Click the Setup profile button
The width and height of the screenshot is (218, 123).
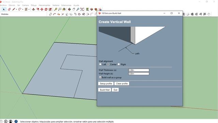pos(106,83)
